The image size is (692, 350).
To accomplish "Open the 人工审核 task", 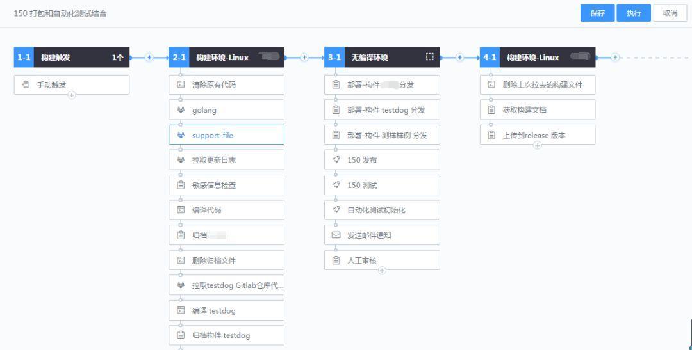I will (382, 260).
